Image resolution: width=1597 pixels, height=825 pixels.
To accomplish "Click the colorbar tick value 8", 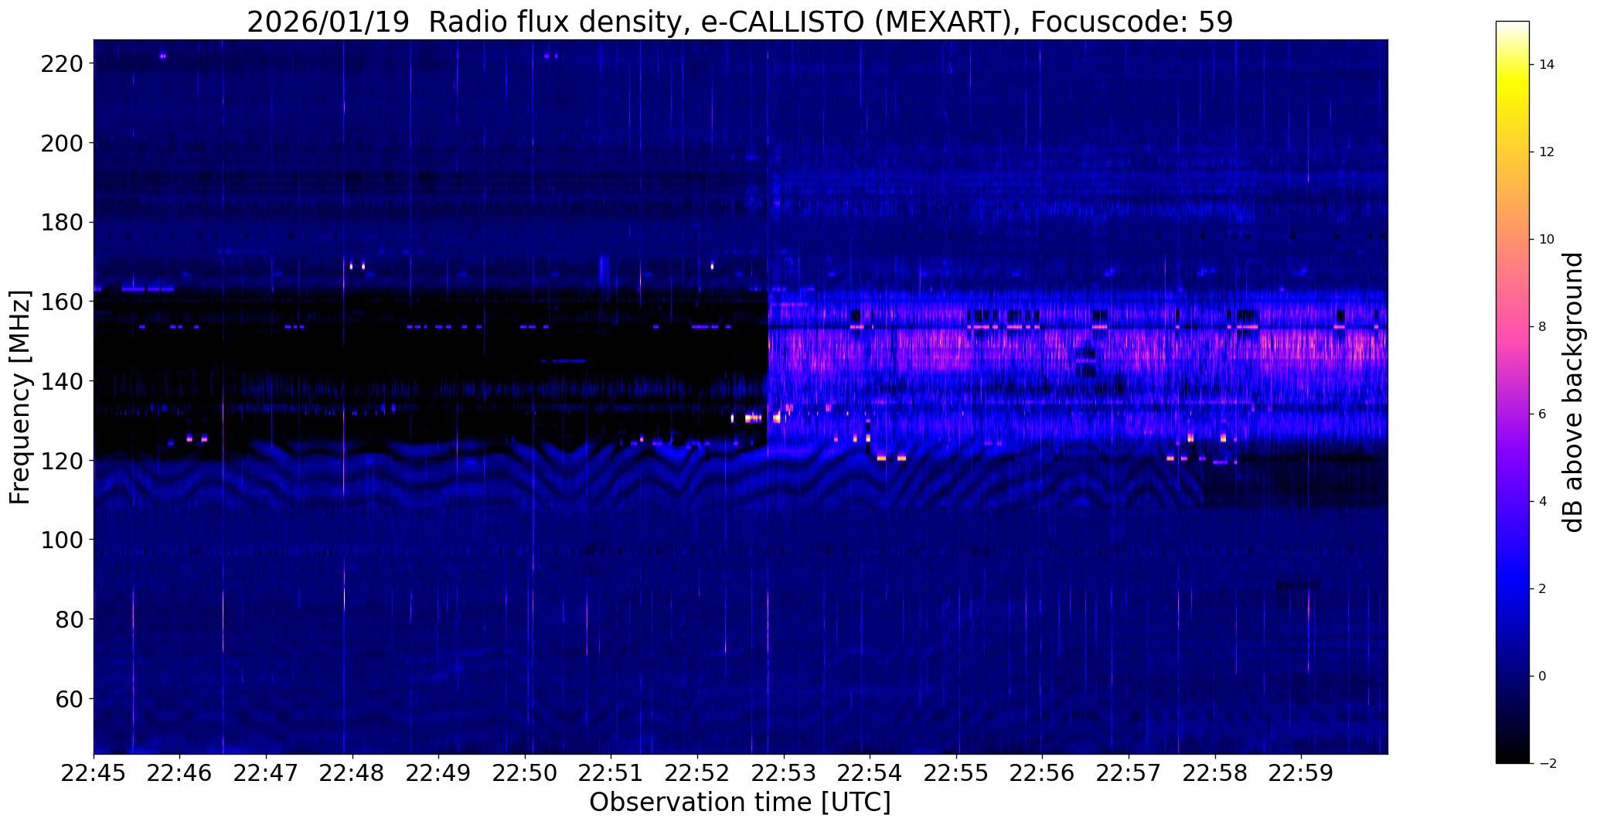I will 1543,327.
